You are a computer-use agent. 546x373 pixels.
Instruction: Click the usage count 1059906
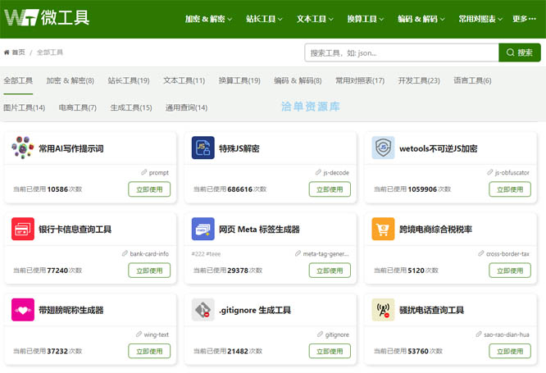pos(422,189)
